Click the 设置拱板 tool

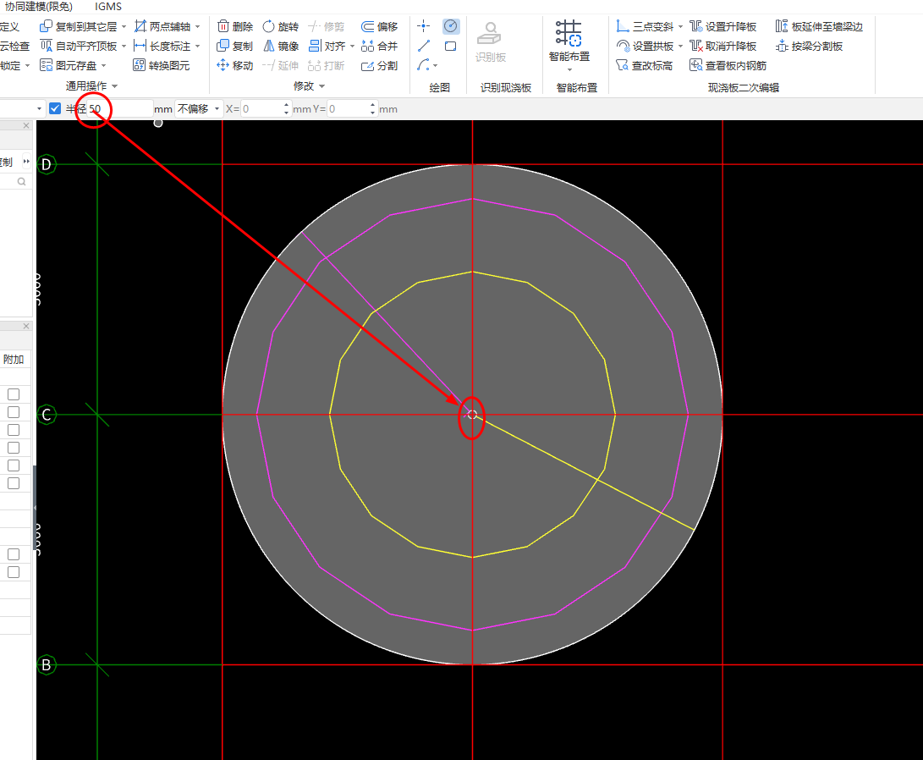coord(645,46)
